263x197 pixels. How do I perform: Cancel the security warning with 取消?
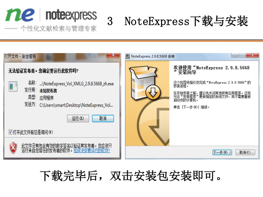click(103, 119)
